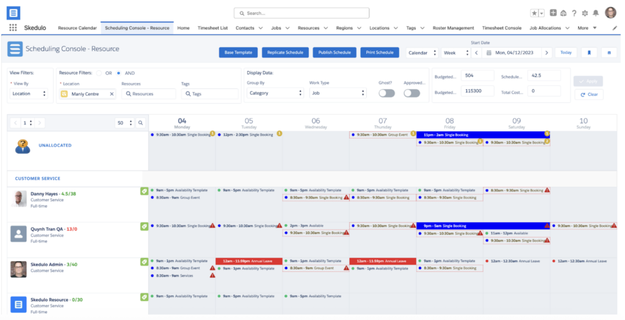Open the Home tab
This screenshot has height=320, width=625.
pos(183,28)
